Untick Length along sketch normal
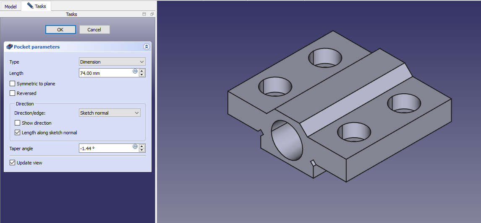481x223 pixels. tap(18, 133)
